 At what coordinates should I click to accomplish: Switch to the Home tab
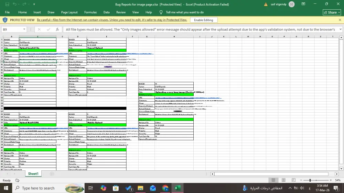(22, 12)
